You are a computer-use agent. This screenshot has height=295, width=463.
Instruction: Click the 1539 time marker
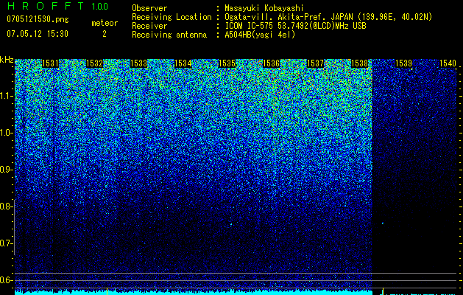click(x=403, y=63)
